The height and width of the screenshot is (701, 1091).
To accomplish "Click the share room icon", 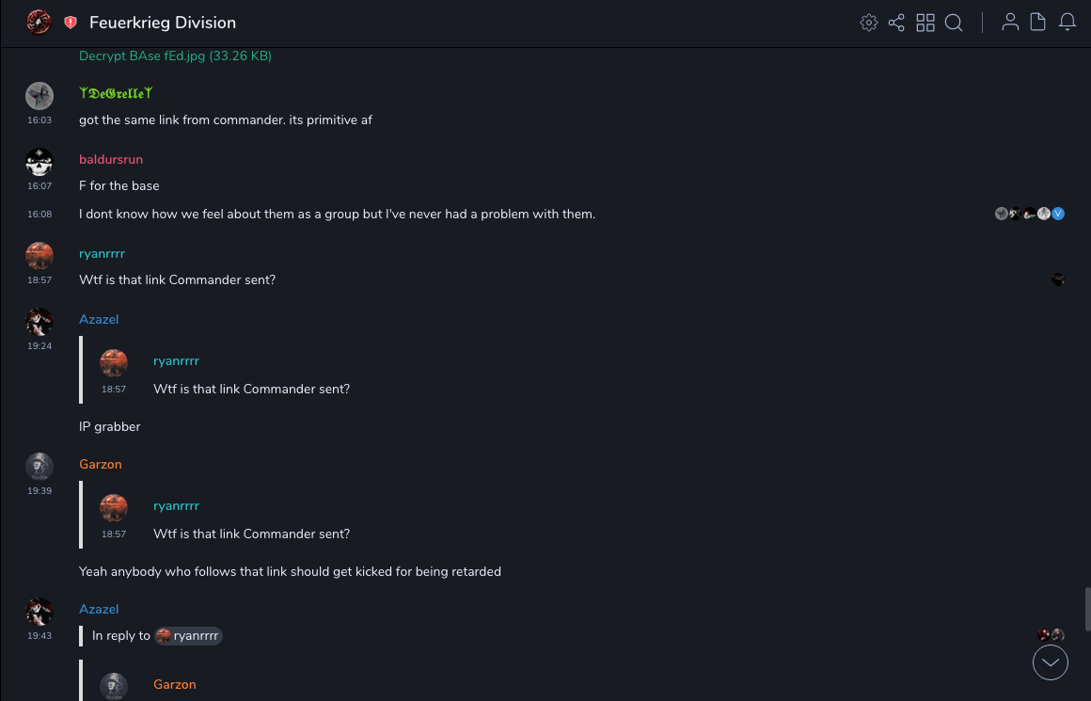I will click(896, 23).
